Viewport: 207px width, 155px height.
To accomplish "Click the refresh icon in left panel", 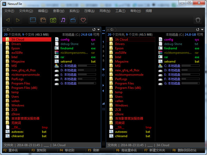I will (93, 30).
